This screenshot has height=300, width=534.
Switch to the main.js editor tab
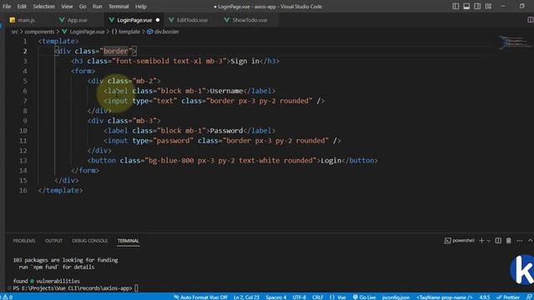click(x=23, y=20)
